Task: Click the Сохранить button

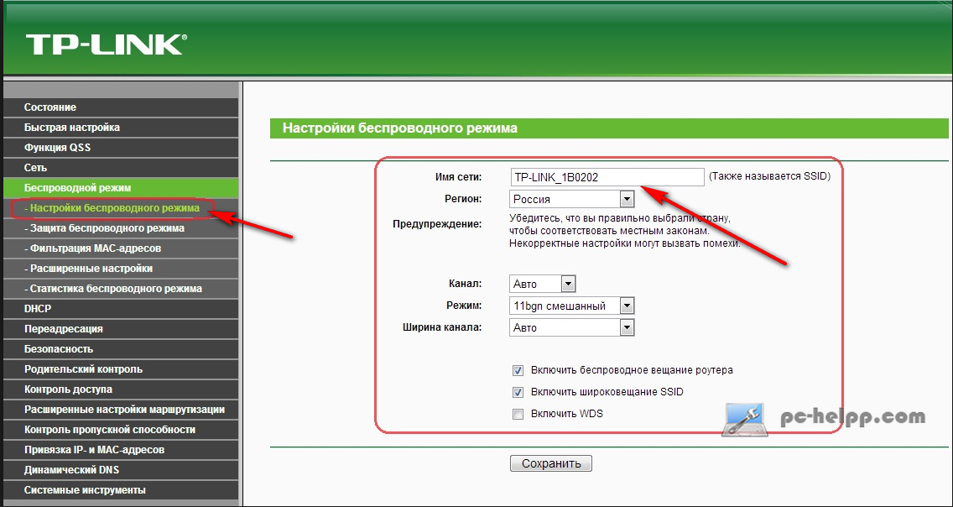Action: click(x=550, y=464)
